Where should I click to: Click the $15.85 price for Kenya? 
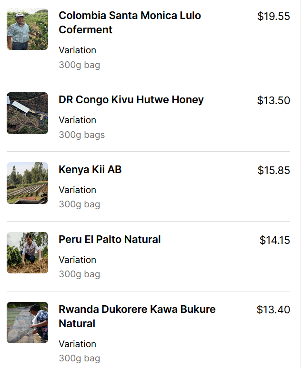[x=273, y=171]
